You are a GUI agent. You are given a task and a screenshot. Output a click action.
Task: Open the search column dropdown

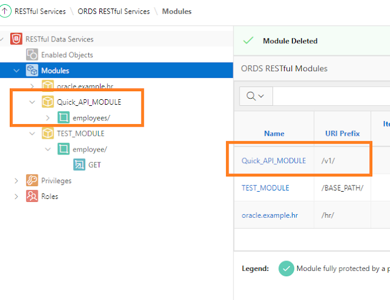(255, 96)
